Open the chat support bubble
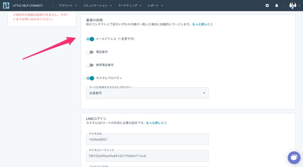The height and width of the screenshot is (167, 303). click(x=294, y=157)
